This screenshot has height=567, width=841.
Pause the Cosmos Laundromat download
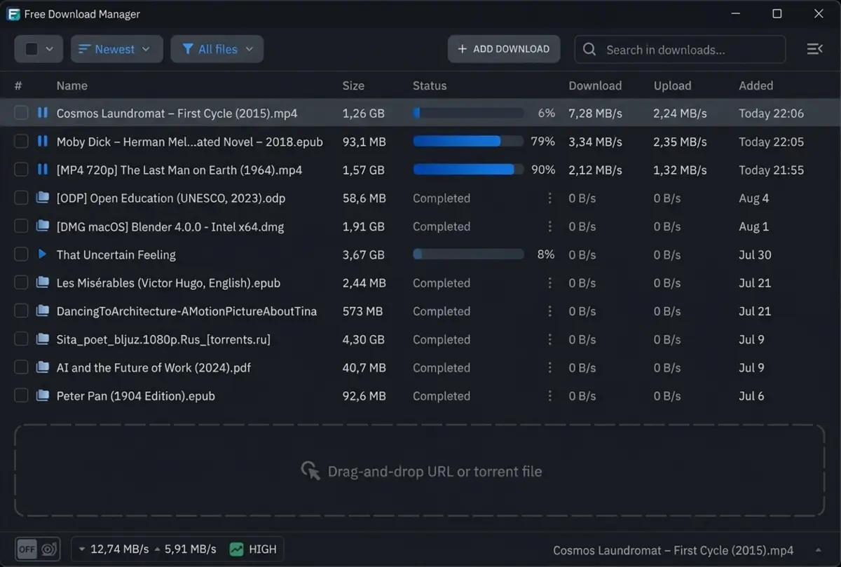pyautogui.click(x=42, y=113)
